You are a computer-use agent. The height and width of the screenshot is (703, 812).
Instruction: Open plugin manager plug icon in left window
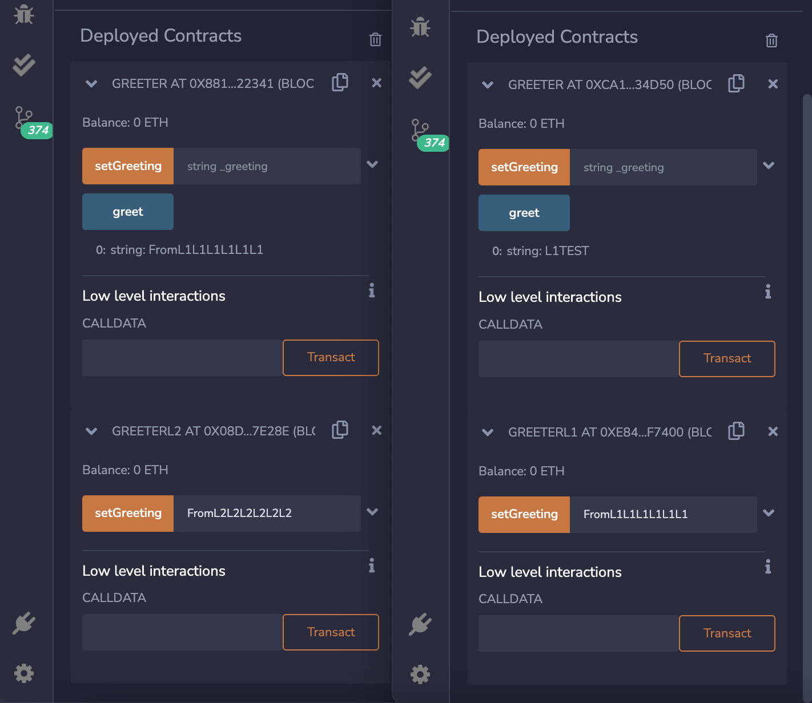click(24, 623)
